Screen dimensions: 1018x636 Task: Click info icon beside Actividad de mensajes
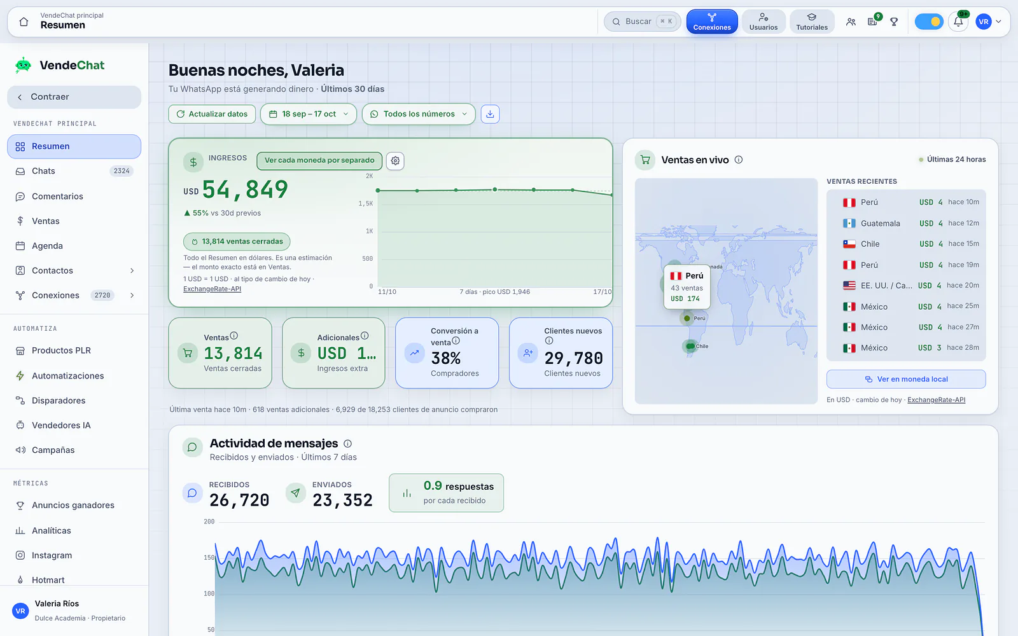tap(347, 444)
